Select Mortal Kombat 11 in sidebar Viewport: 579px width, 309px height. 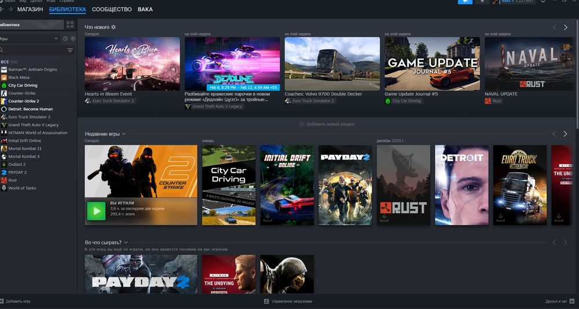[25, 149]
